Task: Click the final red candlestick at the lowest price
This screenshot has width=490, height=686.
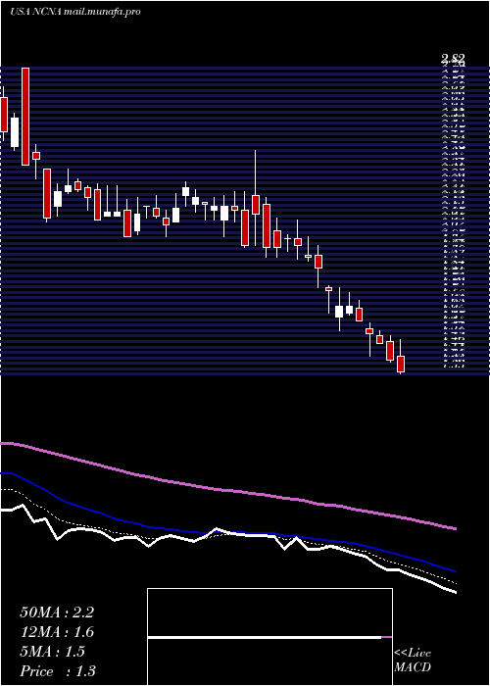Action: click(401, 364)
